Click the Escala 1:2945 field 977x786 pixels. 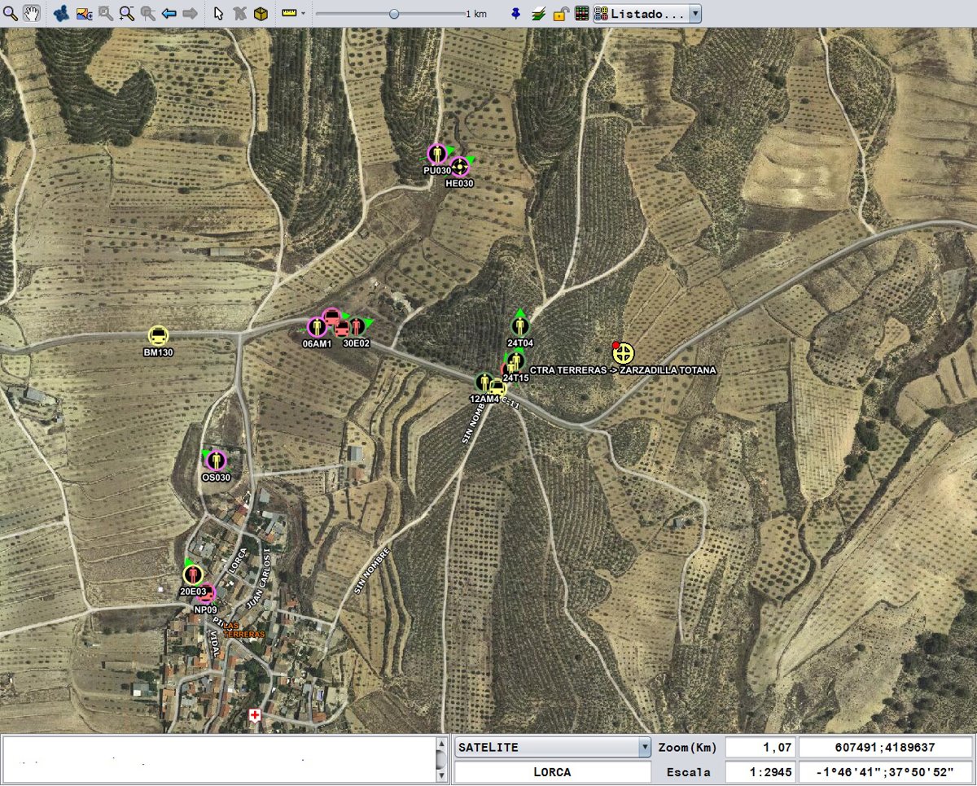point(760,772)
